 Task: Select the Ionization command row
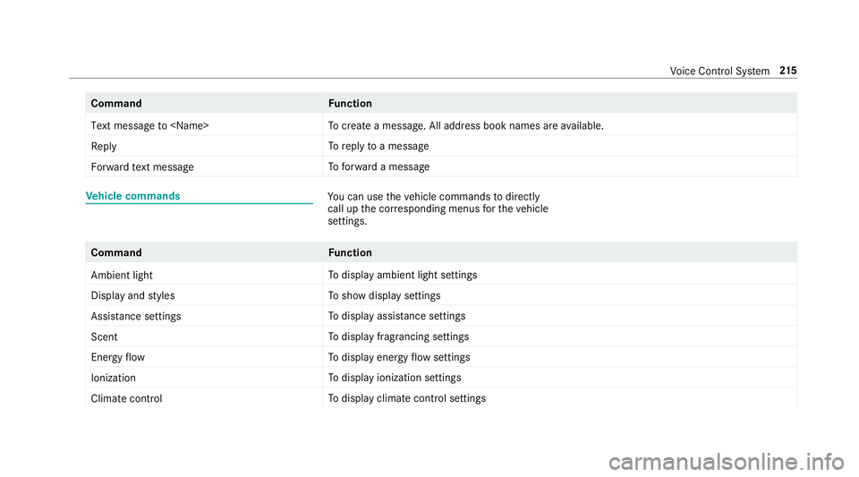(441, 378)
